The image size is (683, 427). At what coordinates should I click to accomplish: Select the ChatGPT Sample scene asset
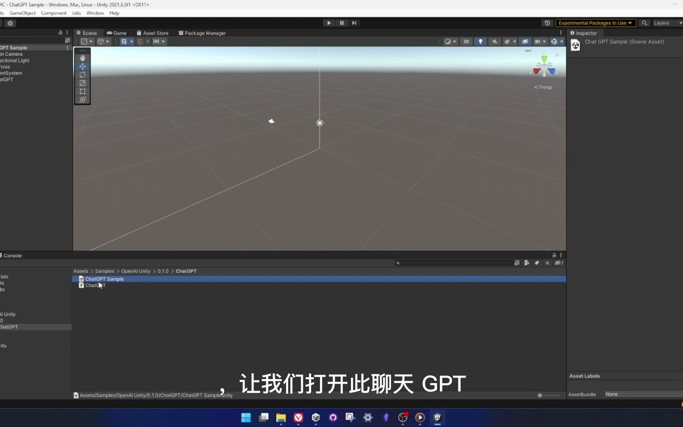coord(104,279)
